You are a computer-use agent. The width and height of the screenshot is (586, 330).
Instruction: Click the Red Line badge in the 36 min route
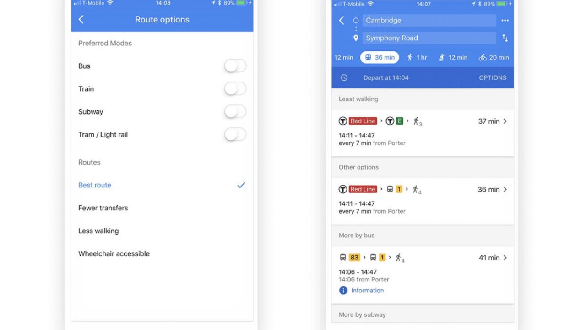(363, 189)
